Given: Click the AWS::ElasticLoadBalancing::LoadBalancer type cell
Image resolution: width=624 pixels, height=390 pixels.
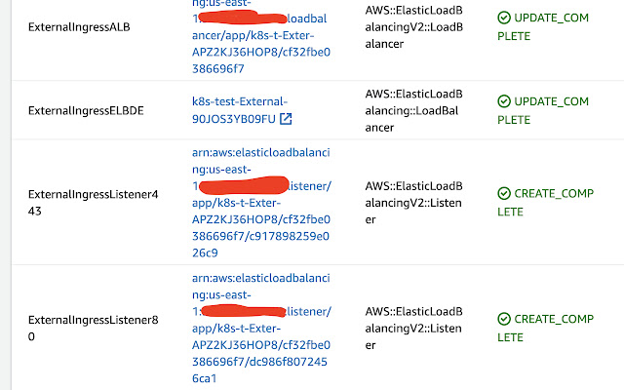Looking at the screenshot, I should (420, 110).
